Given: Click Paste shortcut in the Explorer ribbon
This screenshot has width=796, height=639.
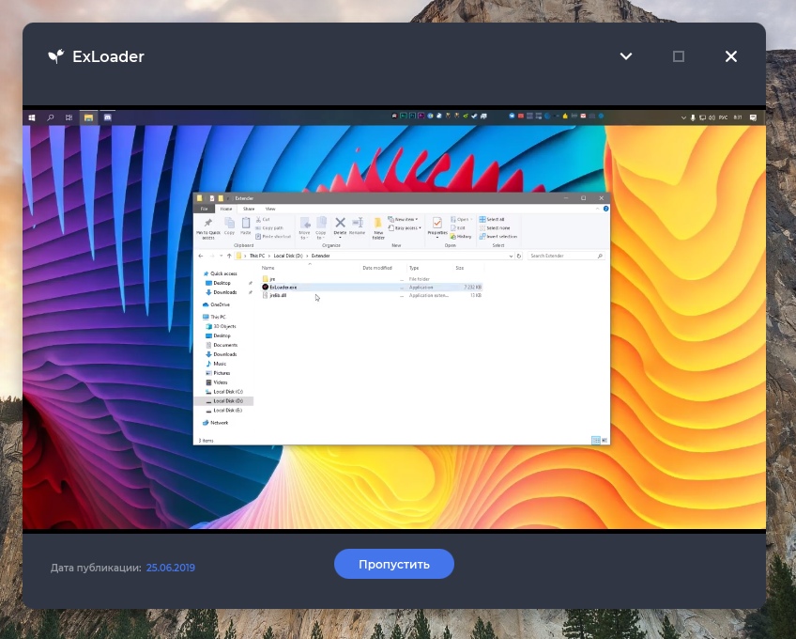Looking at the screenshot, I should click(273, 237).
